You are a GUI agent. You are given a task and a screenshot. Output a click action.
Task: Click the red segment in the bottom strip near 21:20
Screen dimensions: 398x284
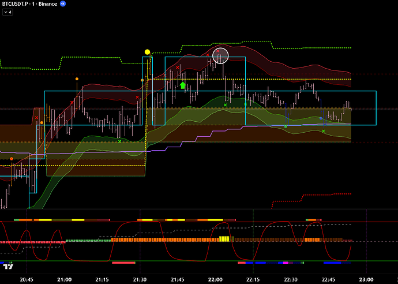[x=123, y=263]
